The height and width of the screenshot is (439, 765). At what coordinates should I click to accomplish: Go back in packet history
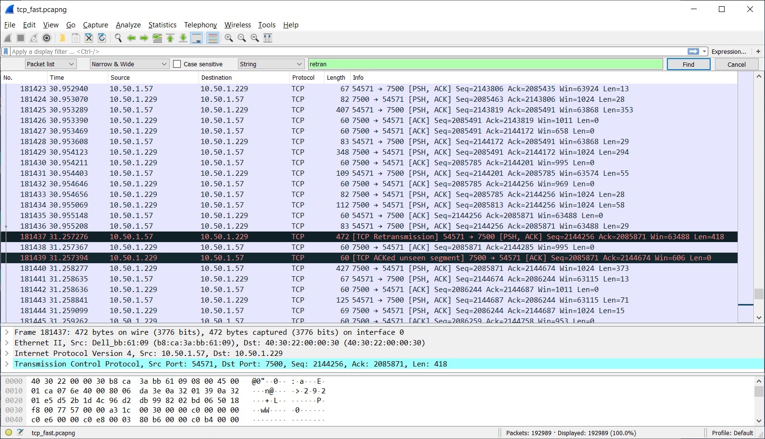(x=131, y=38)
